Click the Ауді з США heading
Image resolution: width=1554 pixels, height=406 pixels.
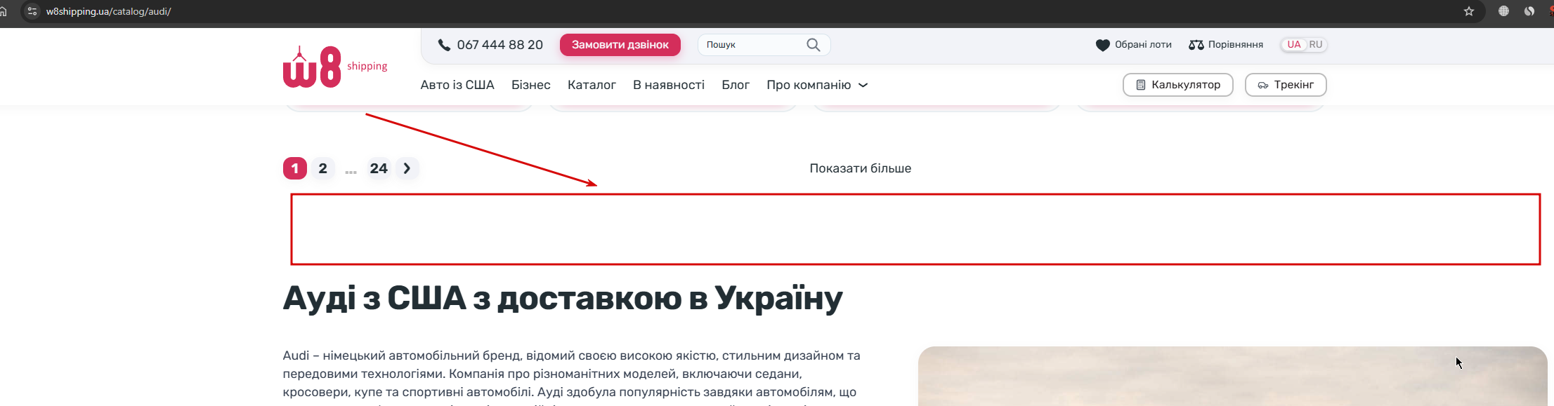coord(563,298)
